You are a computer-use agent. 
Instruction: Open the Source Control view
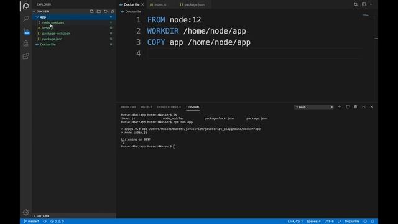pyautogui.click(x=26, y=31)
